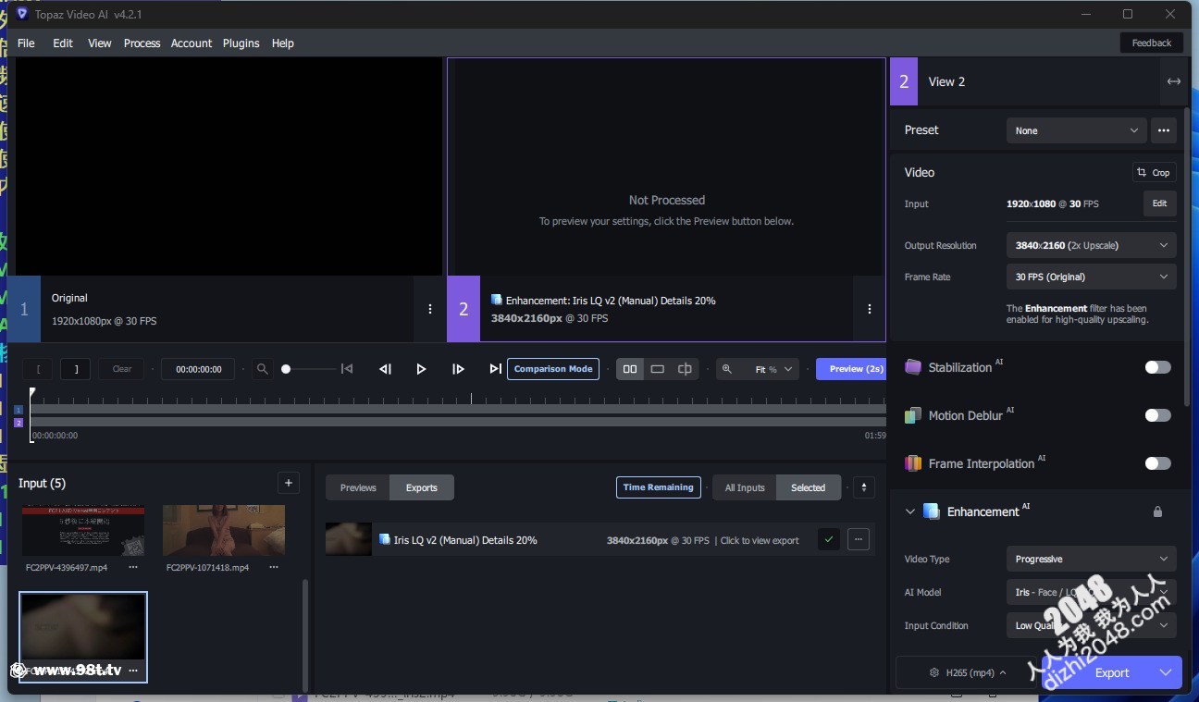The height and width of the screenshot is (702, 1199).
Task: Enable the Stabilization toggle
Action: (1157, 367)
